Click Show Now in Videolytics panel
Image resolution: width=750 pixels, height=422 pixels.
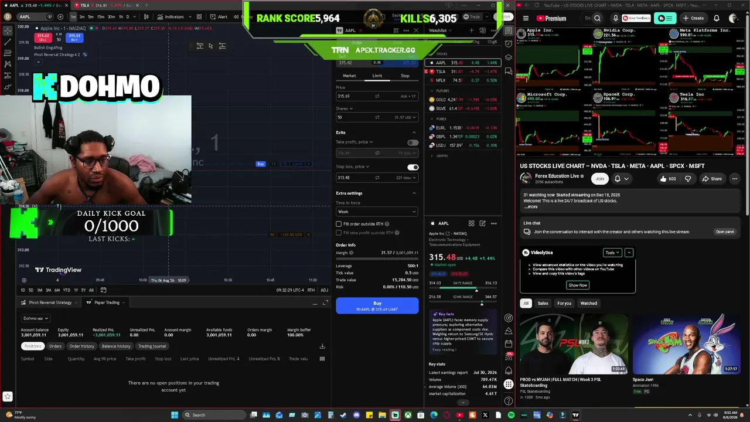tap(577, 285)
